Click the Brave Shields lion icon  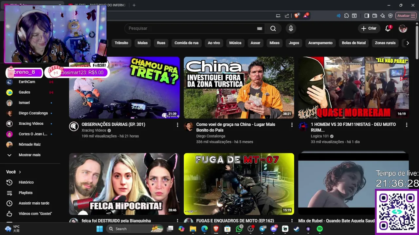point(297,15)
